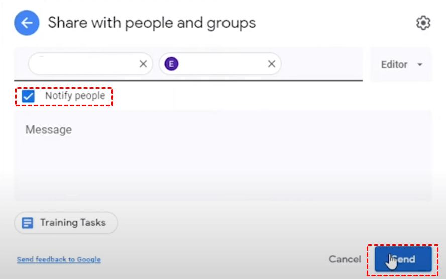Remove the recipient with E avatar

click(272, 64)
